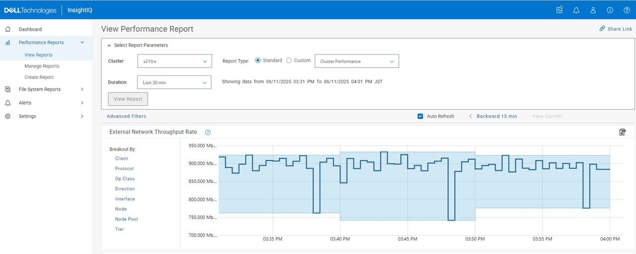
Task: Open Dashboard in the sidebar
Action: (30, 29)
